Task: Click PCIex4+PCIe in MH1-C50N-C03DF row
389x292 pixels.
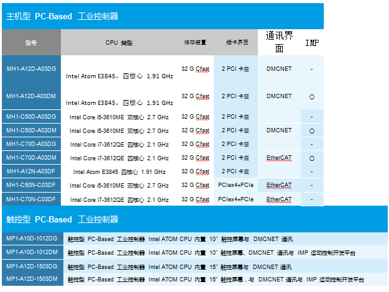Action: click(236, 185)
